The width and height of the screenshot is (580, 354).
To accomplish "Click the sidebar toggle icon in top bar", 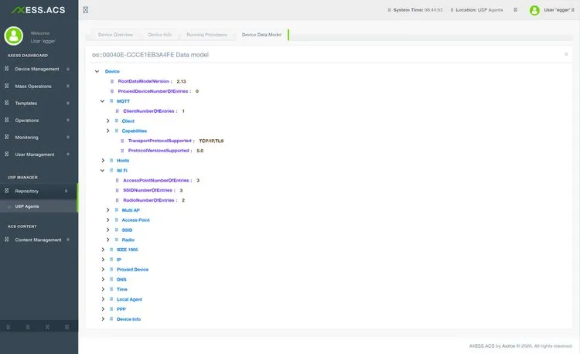I will click(85, 10).
